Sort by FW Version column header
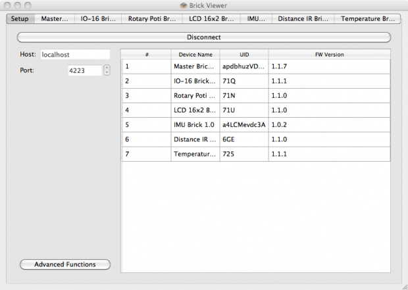The height and width of the screenshot is (290, 408). pos(329,55)
